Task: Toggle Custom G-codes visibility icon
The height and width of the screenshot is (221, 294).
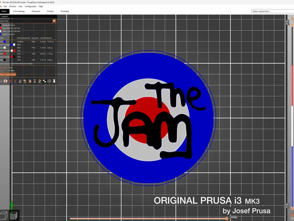Action: [40, 81]
